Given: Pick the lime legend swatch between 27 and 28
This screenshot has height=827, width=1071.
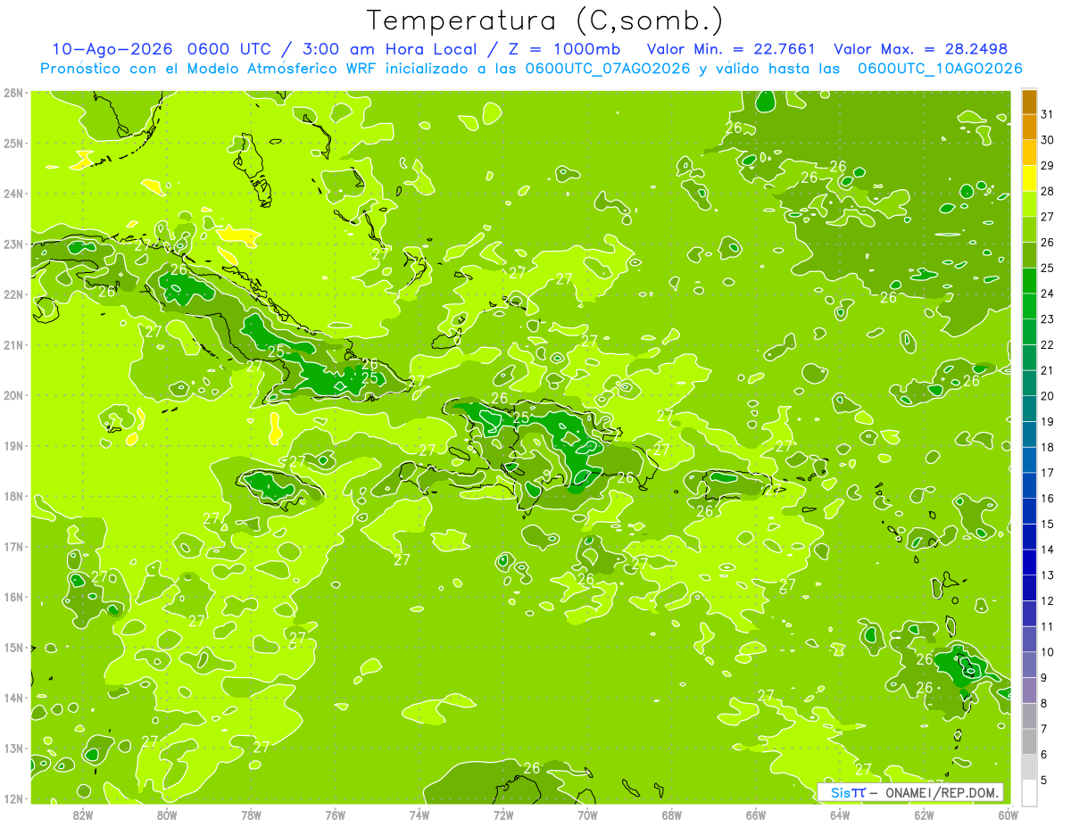Looking at the screenshot, I should tap(1029, 204).
